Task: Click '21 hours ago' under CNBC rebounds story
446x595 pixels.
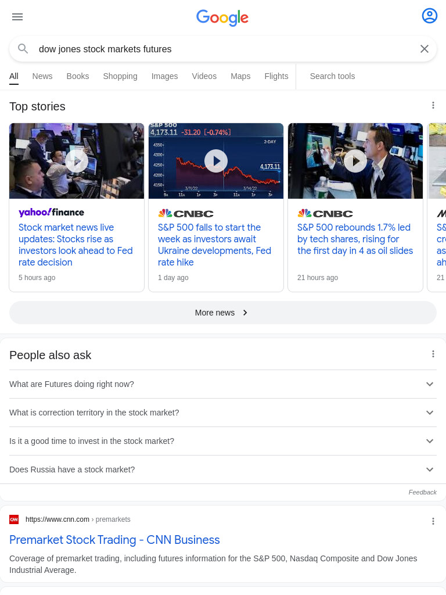Action: pos(318,278)
